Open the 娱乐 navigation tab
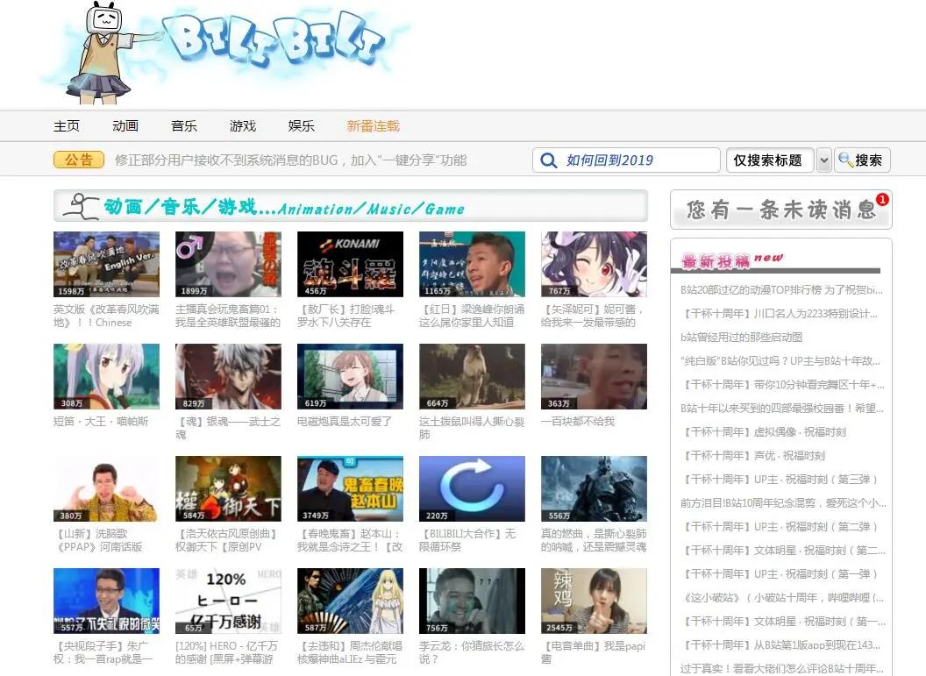Viewport: 926px width, 676px height. [x=301, y=125]
